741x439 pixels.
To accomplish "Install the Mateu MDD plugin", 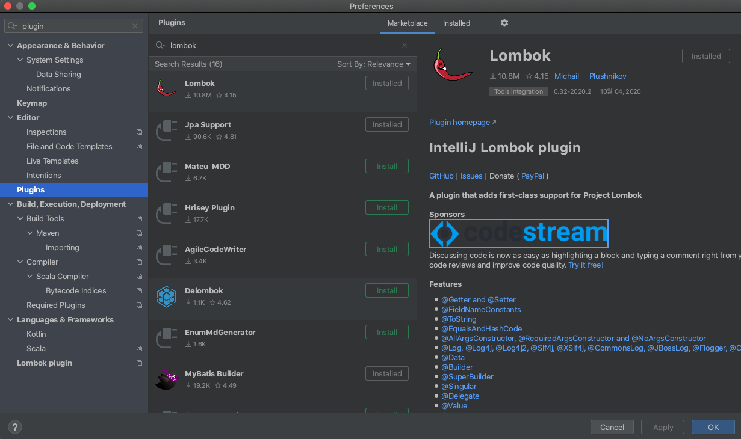I will point(387,166).
